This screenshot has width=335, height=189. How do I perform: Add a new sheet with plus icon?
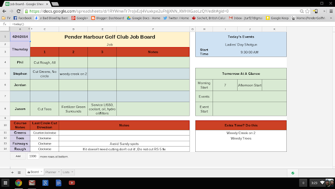(x=13, y=172)
